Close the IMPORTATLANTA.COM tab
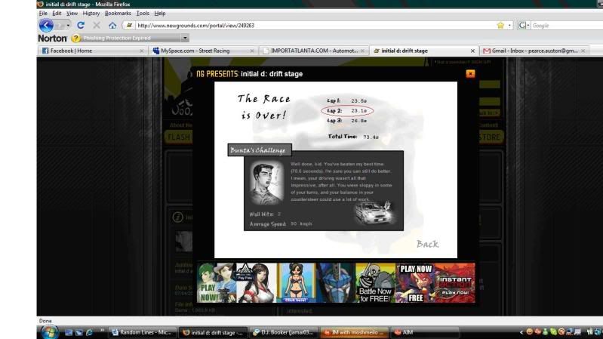 [362, 51]
